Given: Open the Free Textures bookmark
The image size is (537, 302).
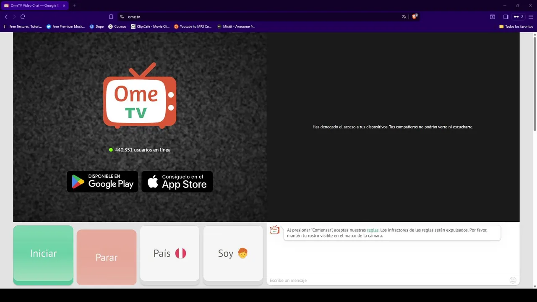Looking at the screenshot, I should (x=23, y=26).
